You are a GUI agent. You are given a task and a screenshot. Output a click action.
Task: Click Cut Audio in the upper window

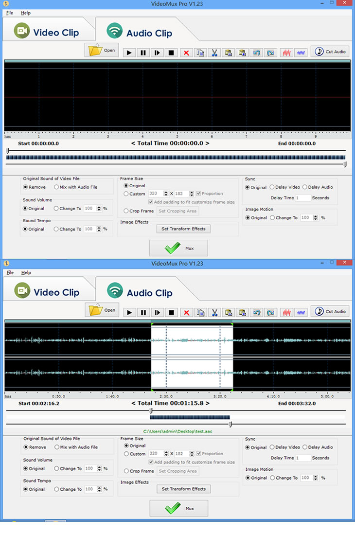330,52
